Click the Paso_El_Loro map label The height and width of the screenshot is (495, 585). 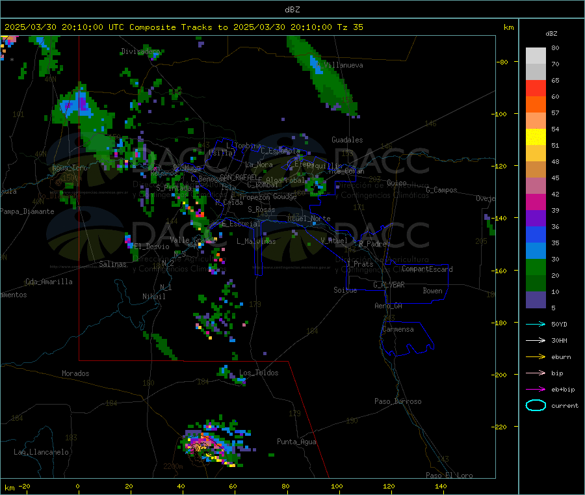coord(449,475)
